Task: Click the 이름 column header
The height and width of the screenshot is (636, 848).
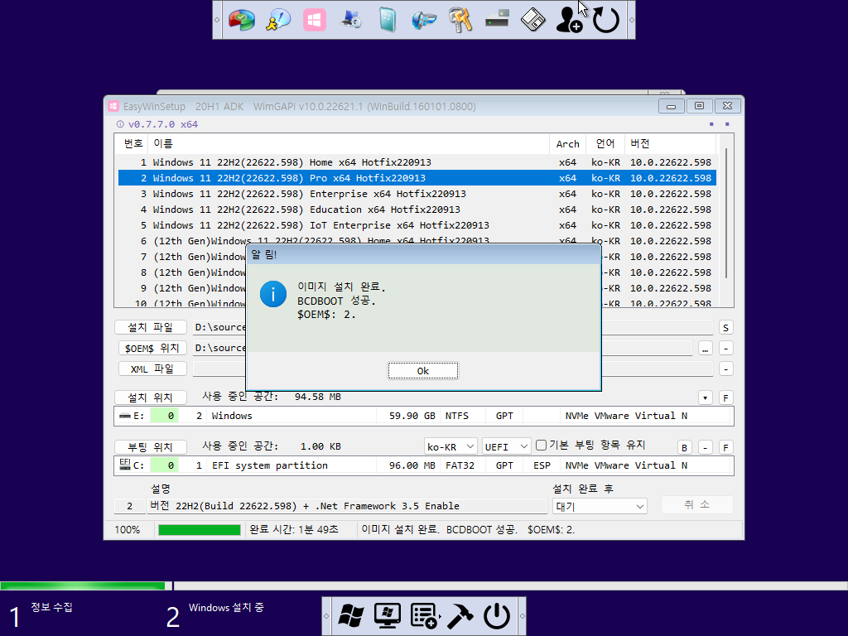Action: click(349, 144)
